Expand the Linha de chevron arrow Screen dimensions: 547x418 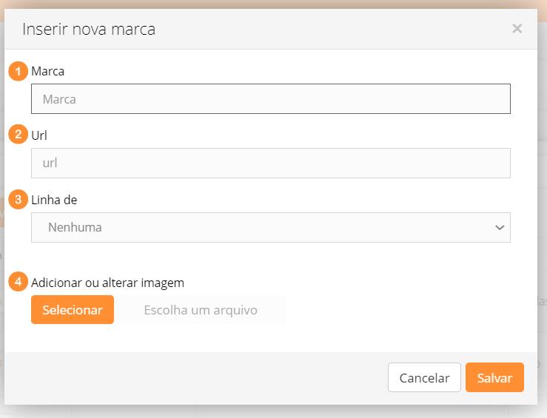pyautogui.click(x=499, y=228)
